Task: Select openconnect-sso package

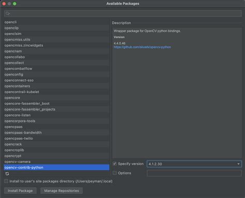Action: point(56,80)
